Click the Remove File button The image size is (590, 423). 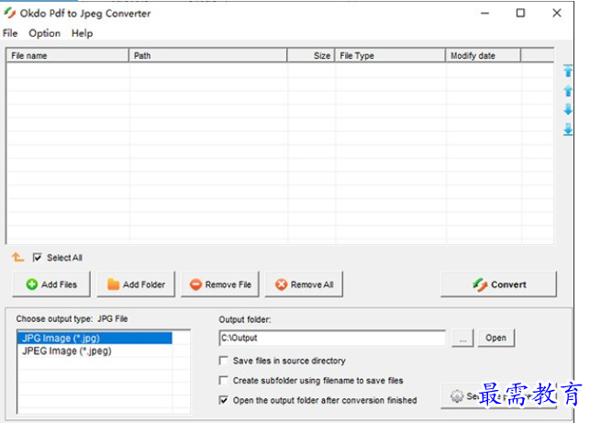pyautogui.click(x=220, y=284)
